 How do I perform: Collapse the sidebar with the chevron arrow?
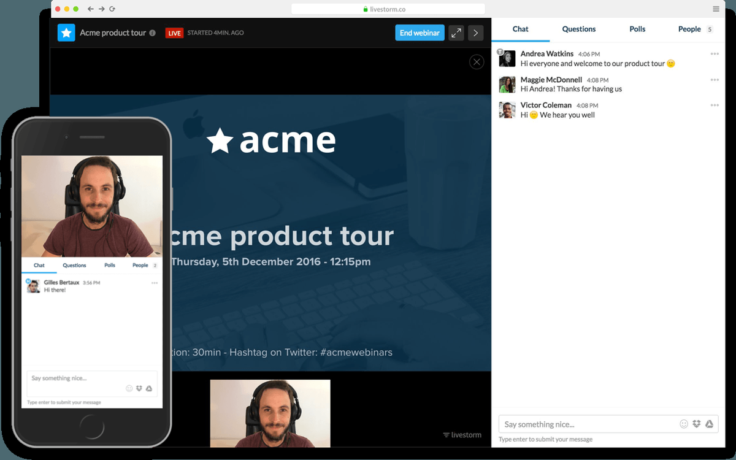475,33
